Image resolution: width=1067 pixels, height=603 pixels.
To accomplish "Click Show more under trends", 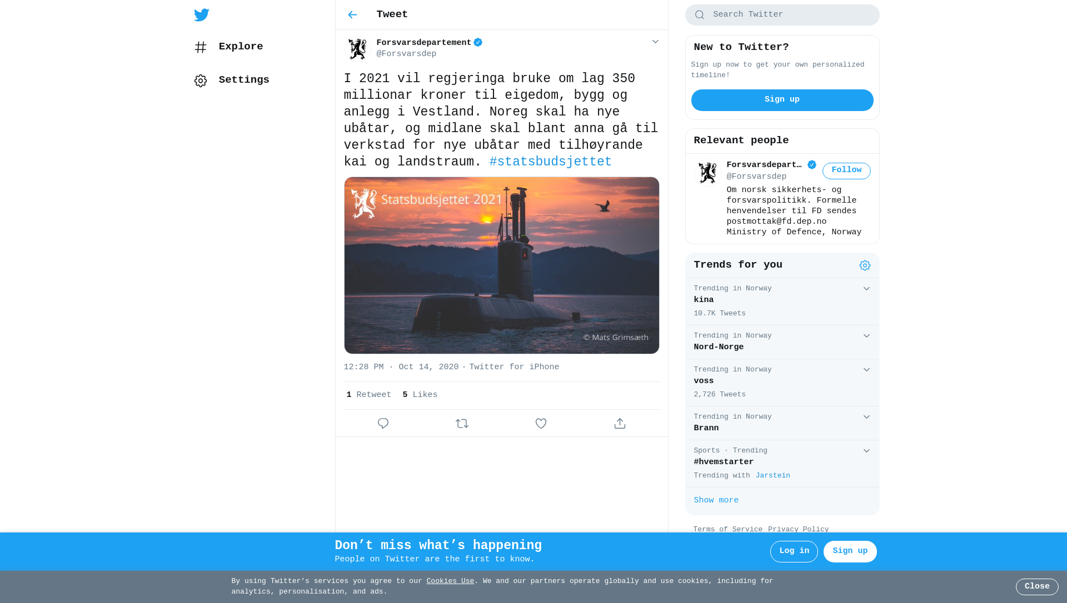I will [x=716, y=501].
